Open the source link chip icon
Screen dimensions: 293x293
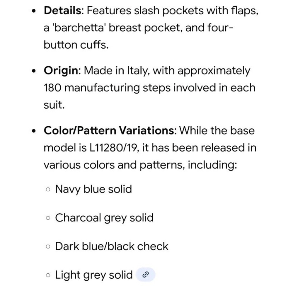click(x=145, y=275)
